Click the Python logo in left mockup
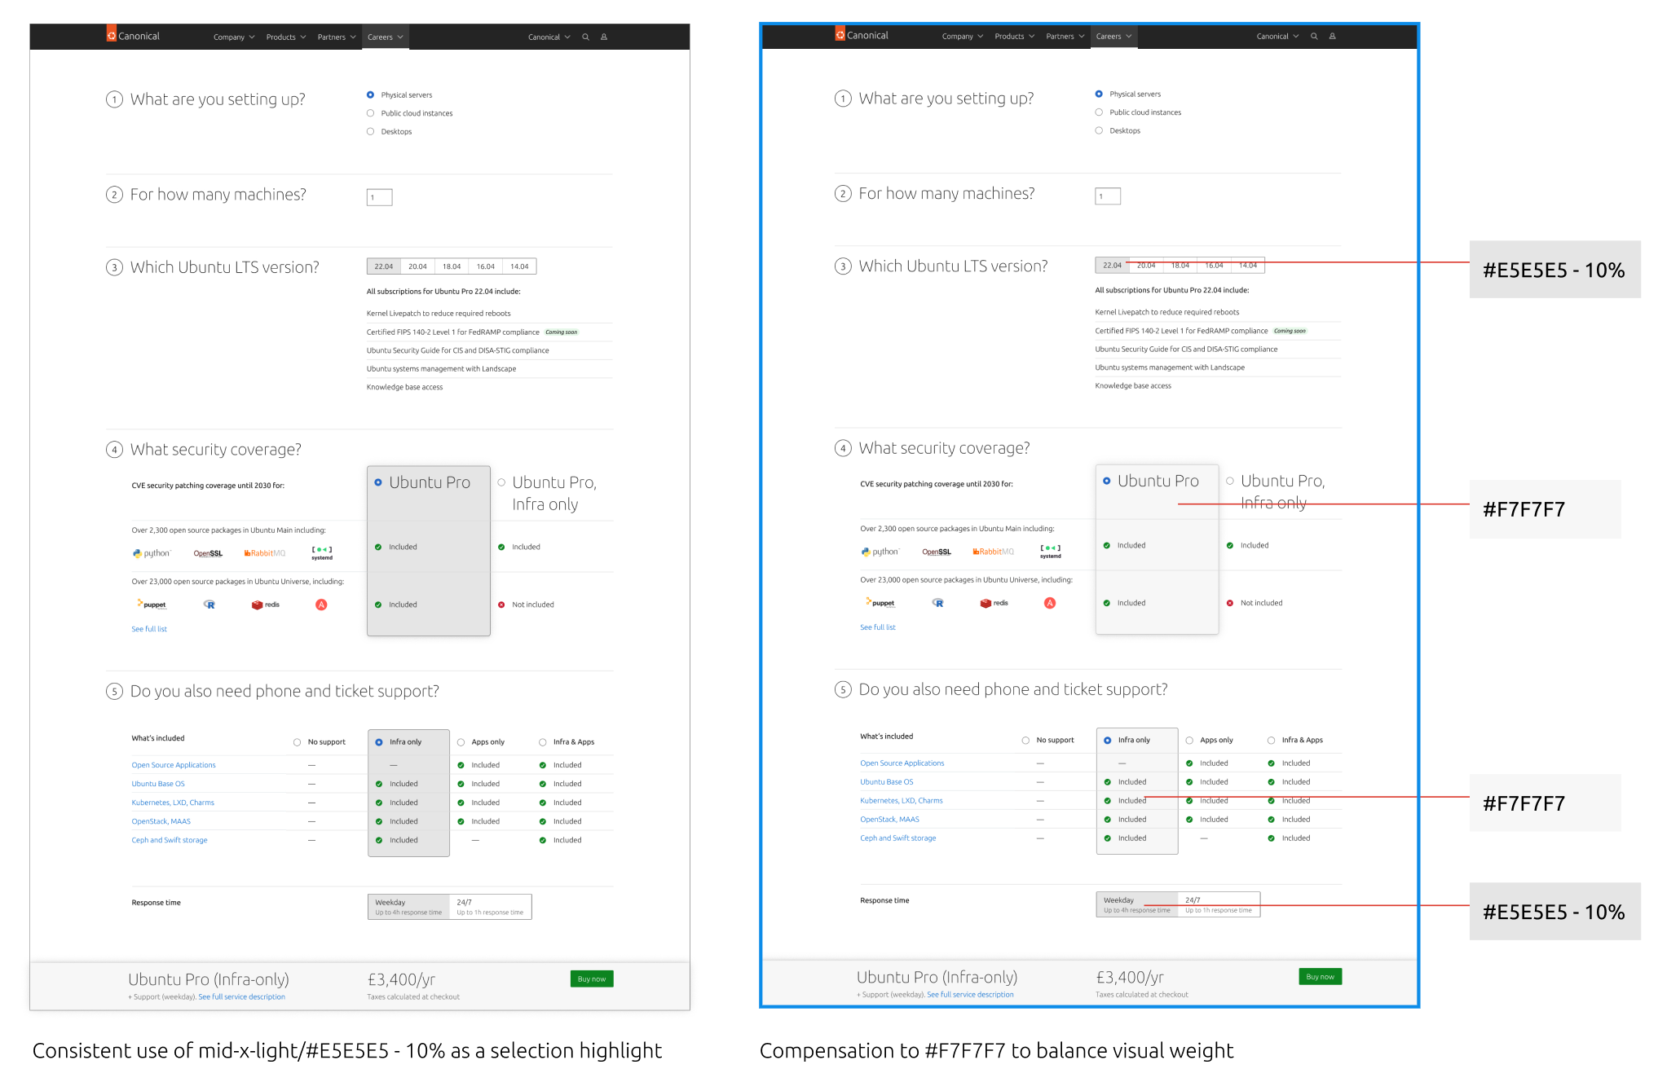 [152, 553]
